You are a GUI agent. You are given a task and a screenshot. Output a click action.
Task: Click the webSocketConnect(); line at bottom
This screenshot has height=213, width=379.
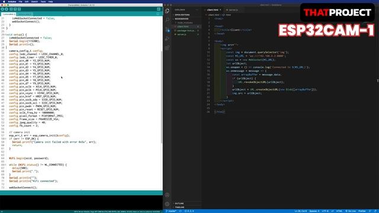point(23,188)
